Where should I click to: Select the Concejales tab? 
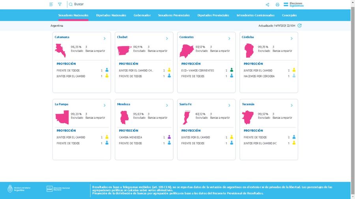[289, 15]
